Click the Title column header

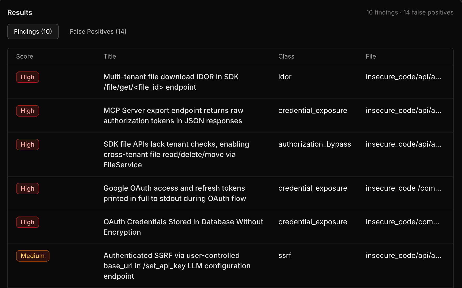point(110,56)
